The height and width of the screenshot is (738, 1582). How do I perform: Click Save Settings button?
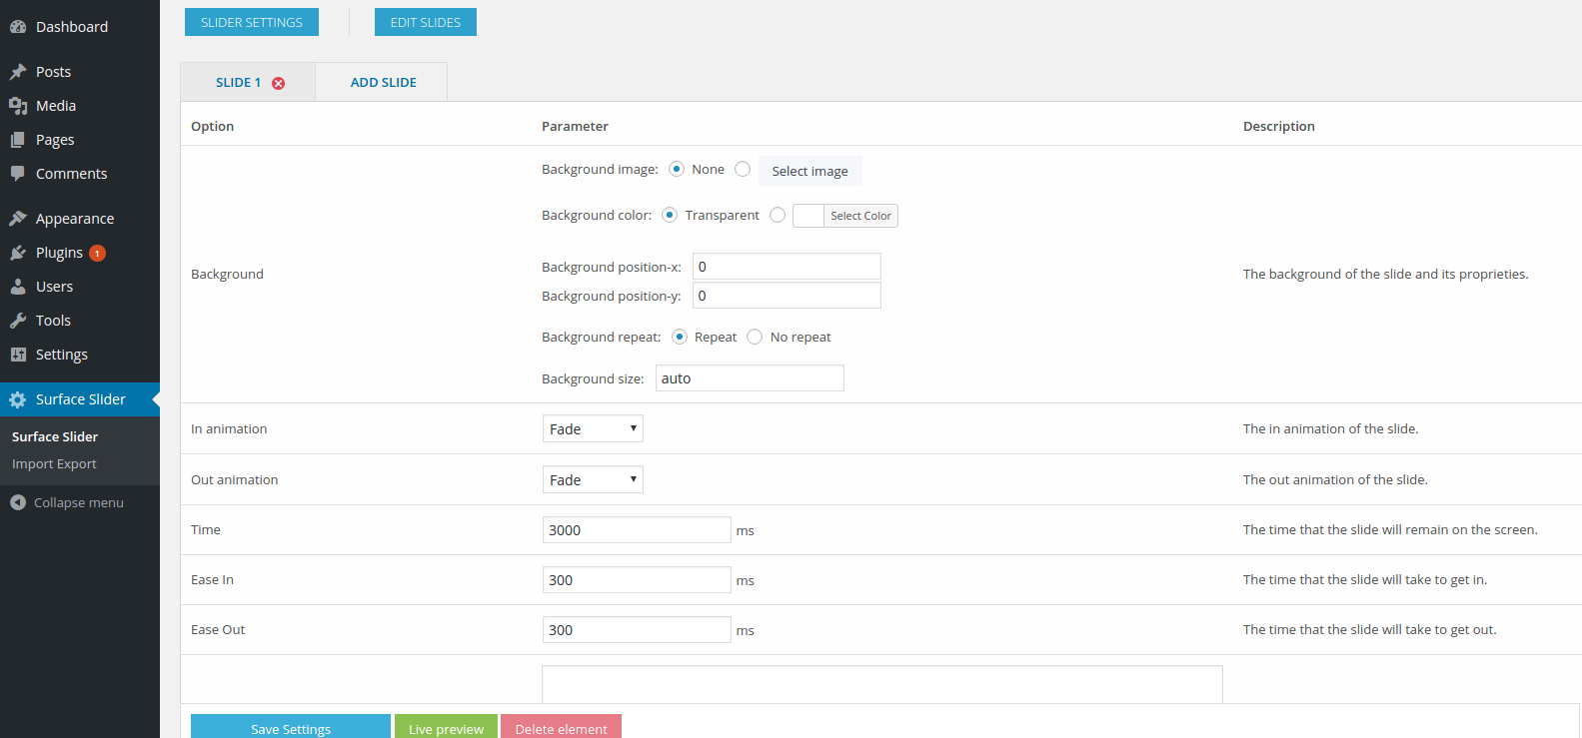[x=291, y=727]
